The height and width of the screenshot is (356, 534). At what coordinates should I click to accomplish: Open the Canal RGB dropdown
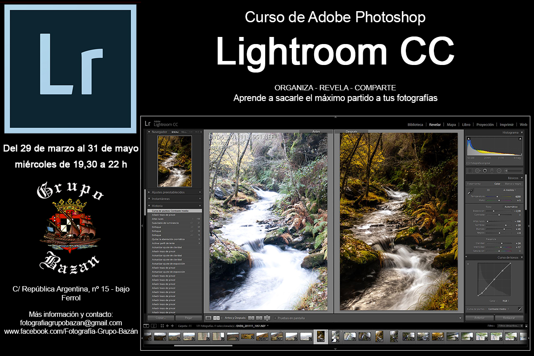tap(506, 301)
